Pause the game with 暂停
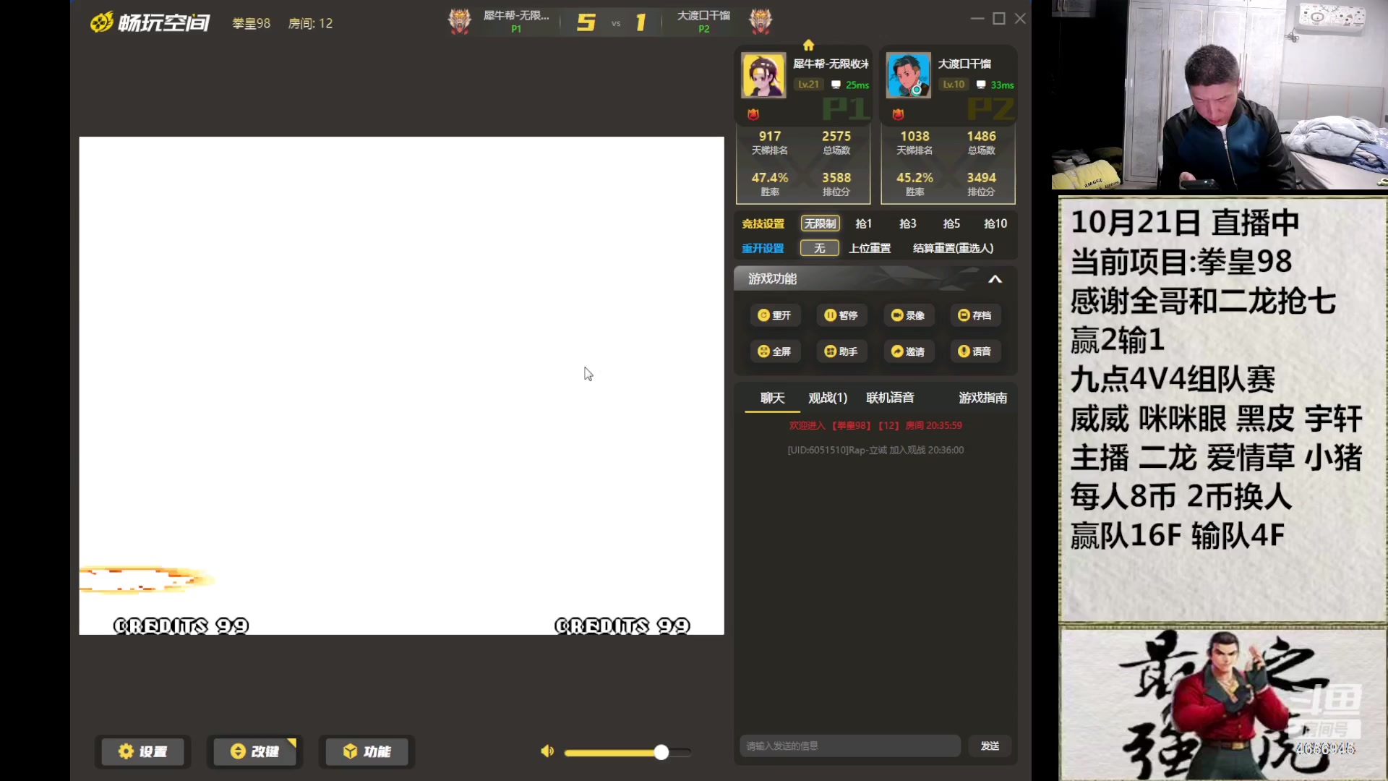 point(841,315)
